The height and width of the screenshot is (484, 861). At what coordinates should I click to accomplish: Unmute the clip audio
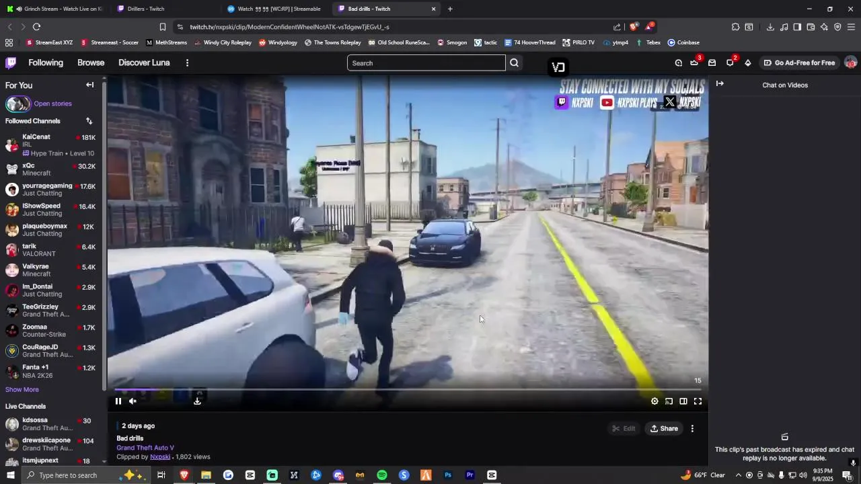[133, 401]
